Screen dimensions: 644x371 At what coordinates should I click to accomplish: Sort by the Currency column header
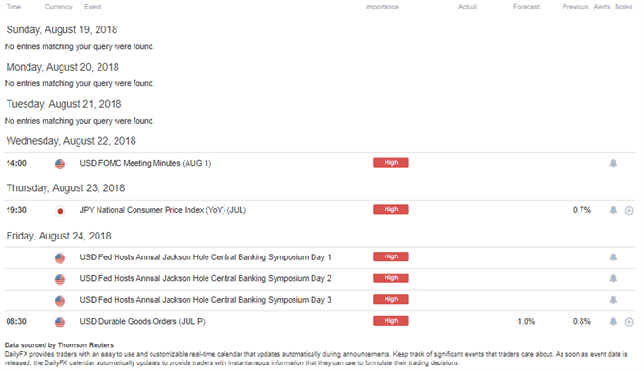[x=59, y=7]
